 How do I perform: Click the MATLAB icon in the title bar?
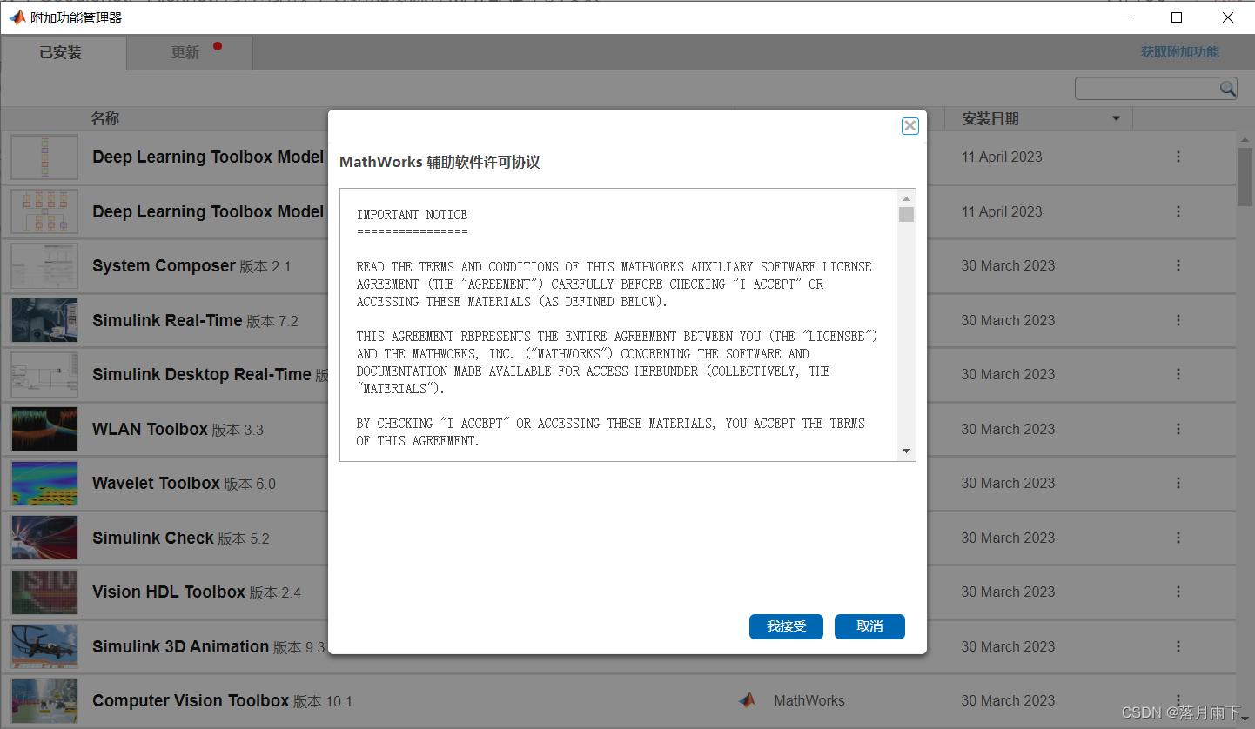pos(17,17)
